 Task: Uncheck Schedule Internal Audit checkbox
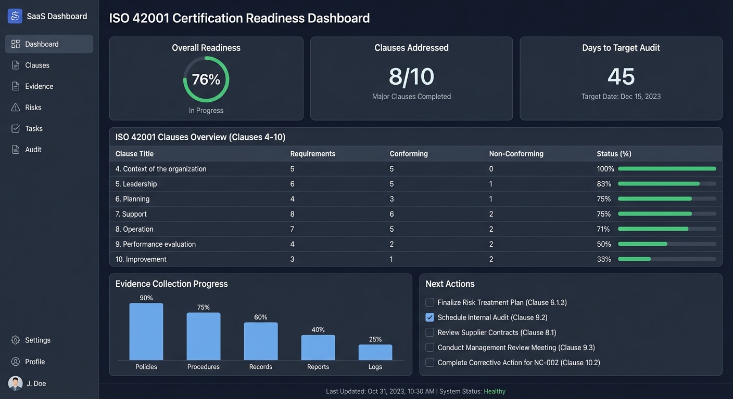click(x=429, y=317)
